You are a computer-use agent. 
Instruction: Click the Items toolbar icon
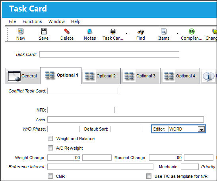[164, 31]
